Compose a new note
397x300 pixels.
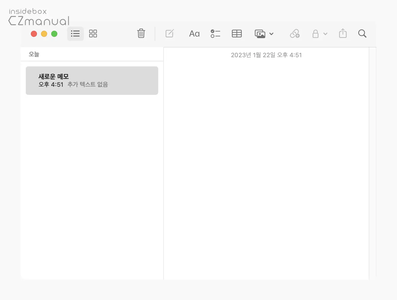(169, 34)
